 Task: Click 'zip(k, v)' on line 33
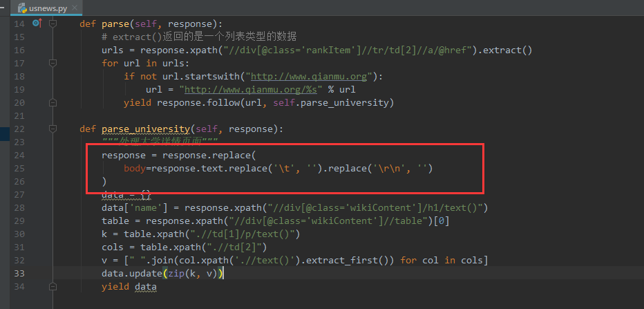193,274
